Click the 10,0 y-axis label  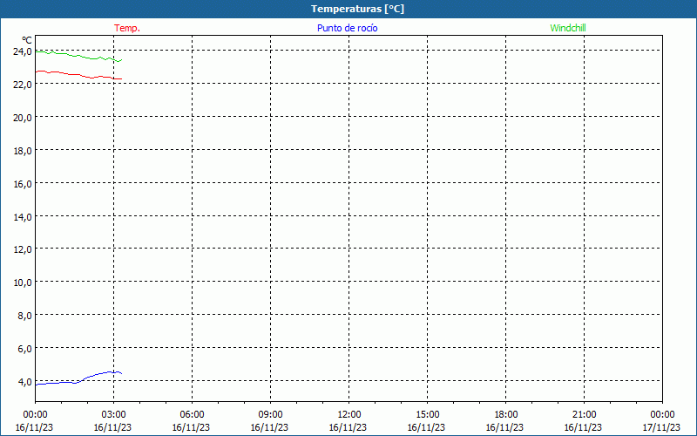click(23, 283)
